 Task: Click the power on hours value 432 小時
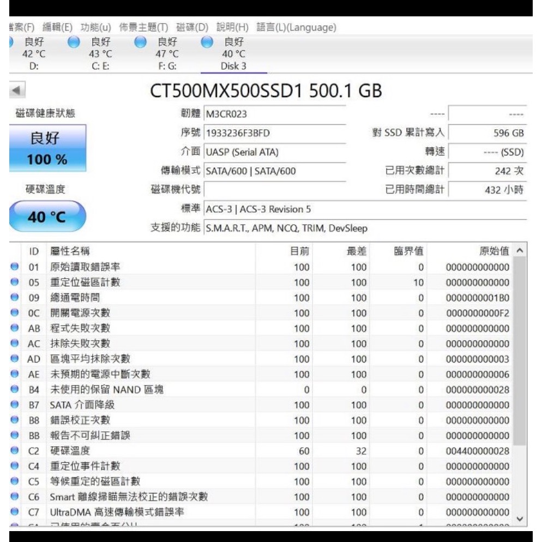coord(487,190)
